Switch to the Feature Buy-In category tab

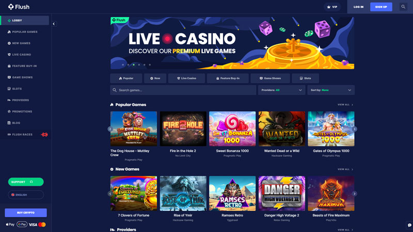coord(228,78)
